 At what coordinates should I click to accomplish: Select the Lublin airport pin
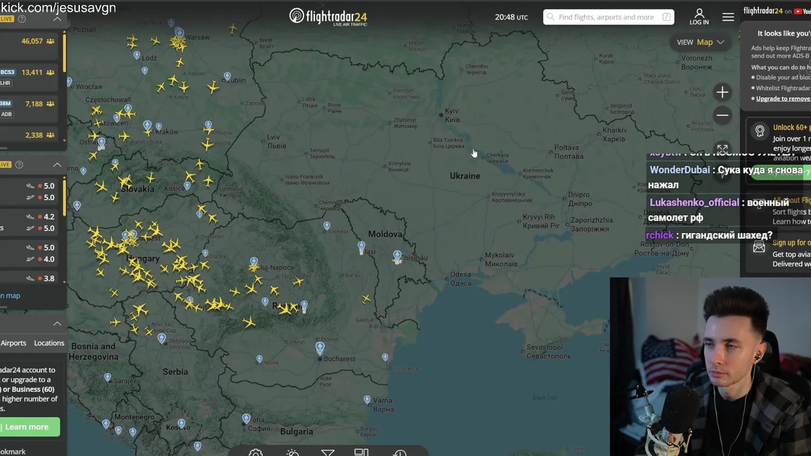coord(227,77)
